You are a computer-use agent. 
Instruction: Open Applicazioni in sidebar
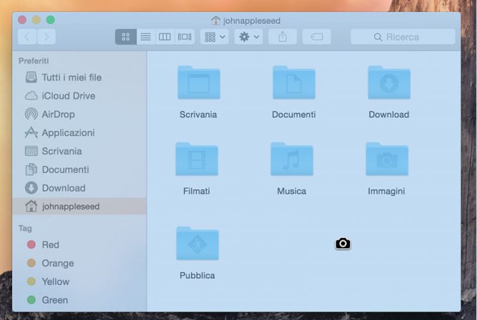pos(79,133)
